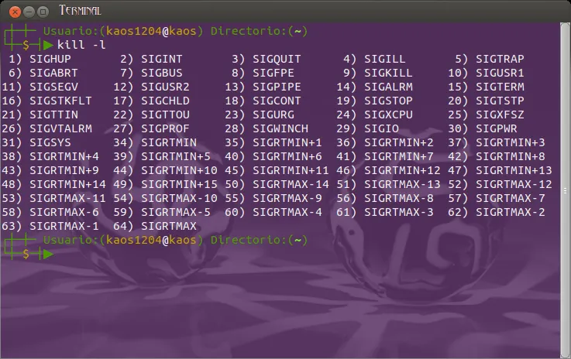Maximize the Terminal window
Screen dimensions: 571x359
pyautogui.click(x=43, y=12)
